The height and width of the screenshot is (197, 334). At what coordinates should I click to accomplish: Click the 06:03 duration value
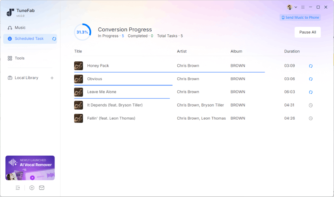click(x=290, y=92)
